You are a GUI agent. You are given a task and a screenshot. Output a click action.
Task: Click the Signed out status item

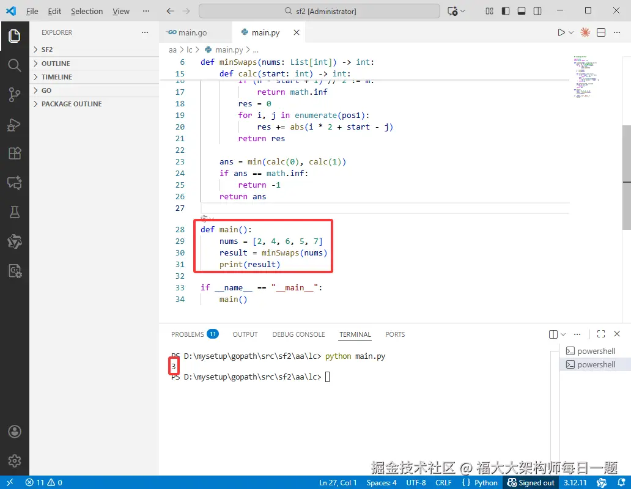pyautogui.click(x=531, y=482)
